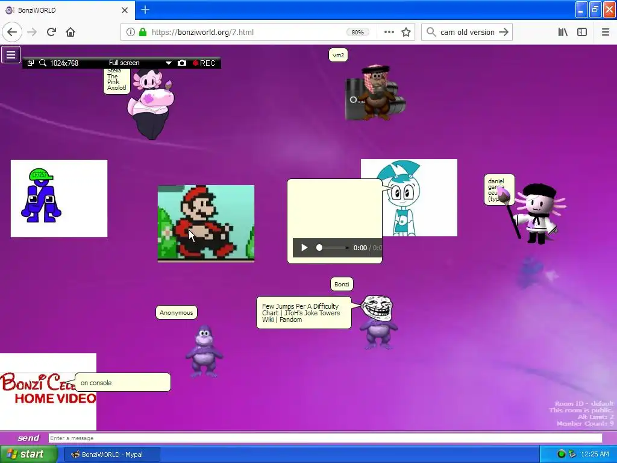Play the audio in the speech bubble

(x=304, y=248)
